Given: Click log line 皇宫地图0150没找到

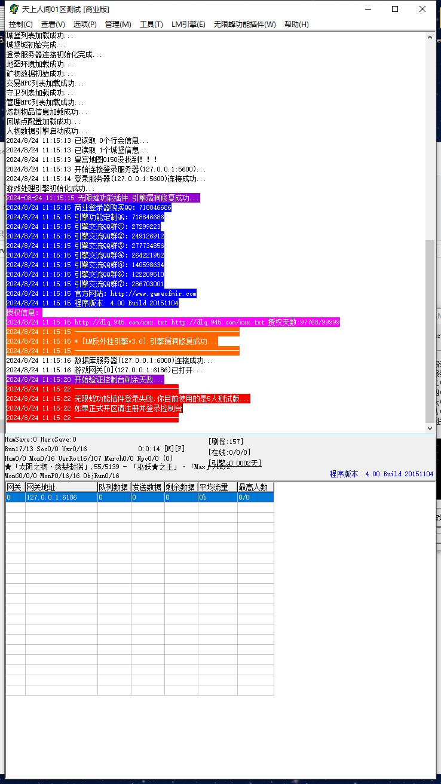Looking at the screenshot, I should click(82, 160).
